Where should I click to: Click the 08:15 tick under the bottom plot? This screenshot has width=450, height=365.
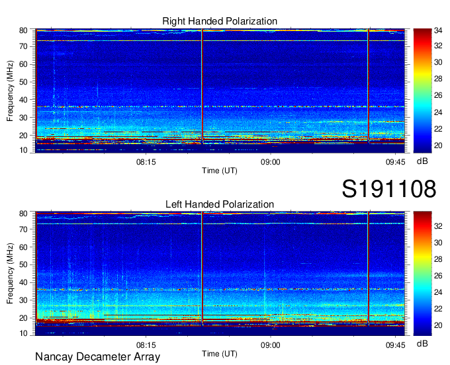[146, 345]
